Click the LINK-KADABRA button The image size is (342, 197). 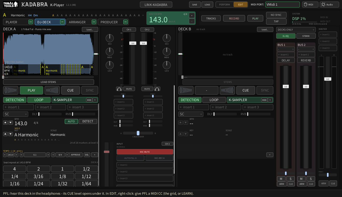(156, 4)
